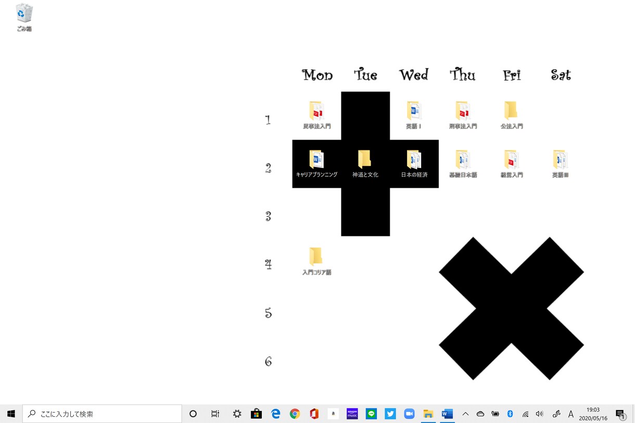
Task: Select the 英語Ⅲ folder
Action: click(560, 164)
